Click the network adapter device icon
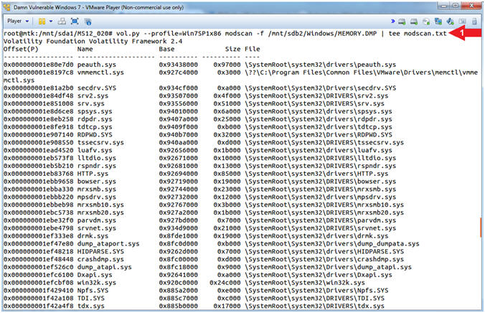 pyautogui.click(x=438, y=22)
